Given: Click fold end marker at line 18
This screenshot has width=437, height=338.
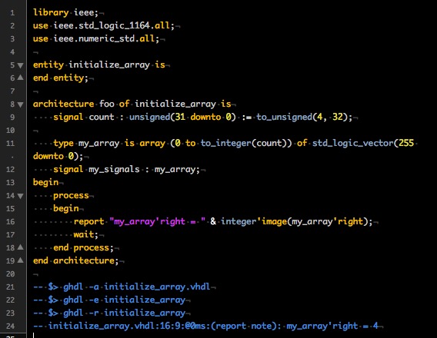Looking at the screenshot, I should click(20, 247).
